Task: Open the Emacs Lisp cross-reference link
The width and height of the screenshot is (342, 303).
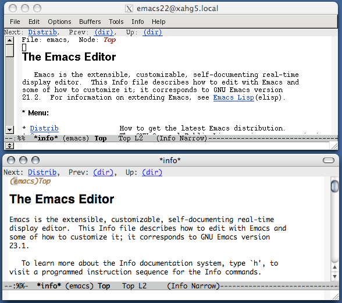Action: tap(233, 97)
